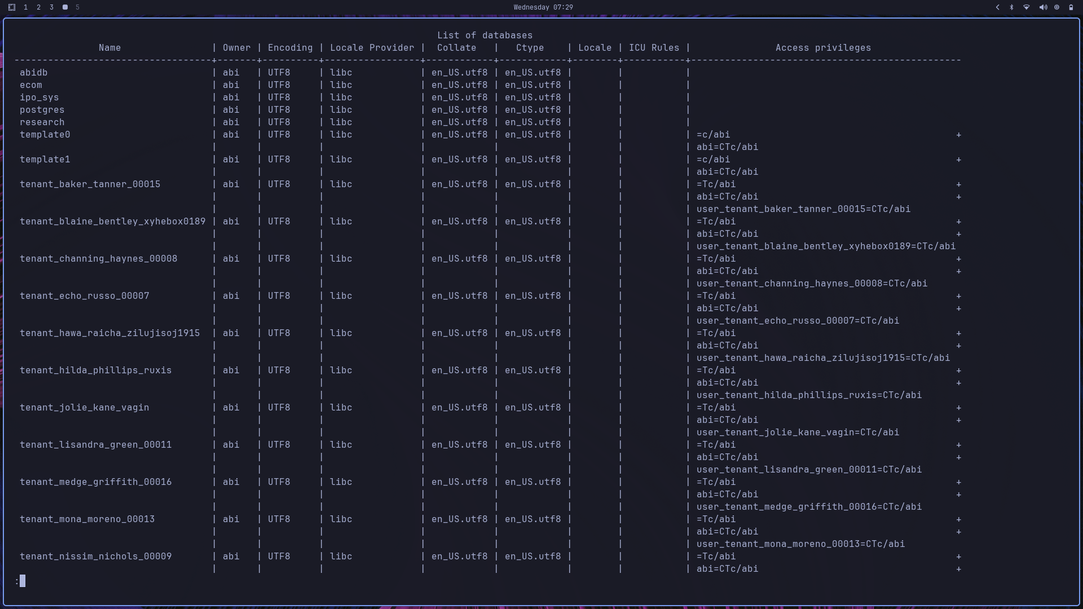Switch to workspace 3
This screenshot has height=609, width=1083.
coord(51,7)
